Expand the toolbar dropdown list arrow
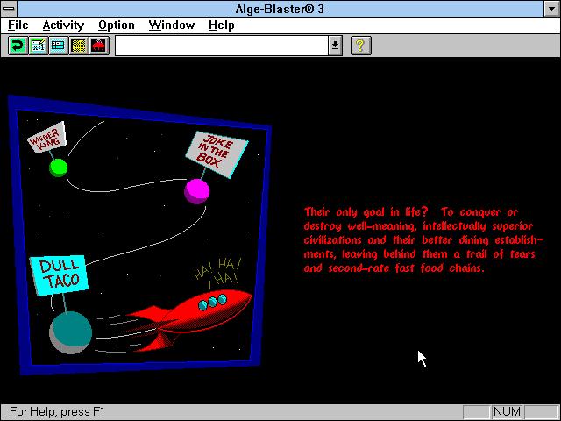The height and width of the screenshot is (421, 561). point(335,46)
